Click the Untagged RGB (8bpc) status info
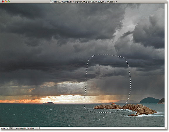This screenshot has height=132, width=169. click(x=26, y=128)
